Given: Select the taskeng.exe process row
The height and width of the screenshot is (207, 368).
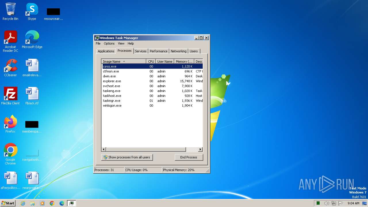Looking at the screenshot, I should (152, 91).
